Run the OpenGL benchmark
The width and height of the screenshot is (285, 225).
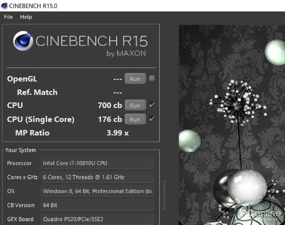135,79
